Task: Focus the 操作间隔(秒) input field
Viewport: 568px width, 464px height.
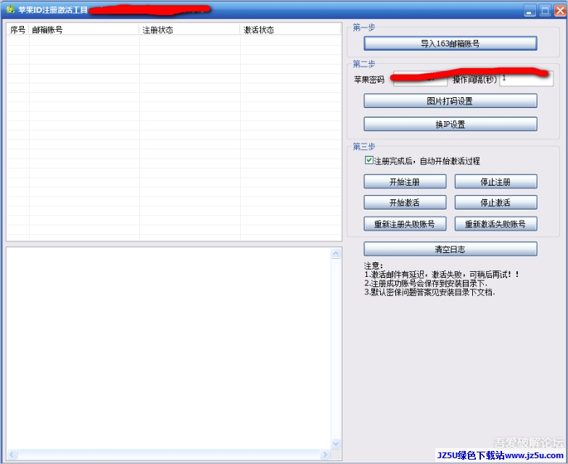Action: click(527, 79)
